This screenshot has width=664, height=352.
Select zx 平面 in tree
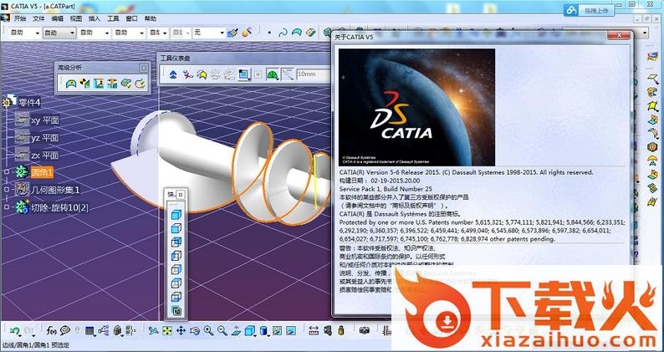point(45,156)
